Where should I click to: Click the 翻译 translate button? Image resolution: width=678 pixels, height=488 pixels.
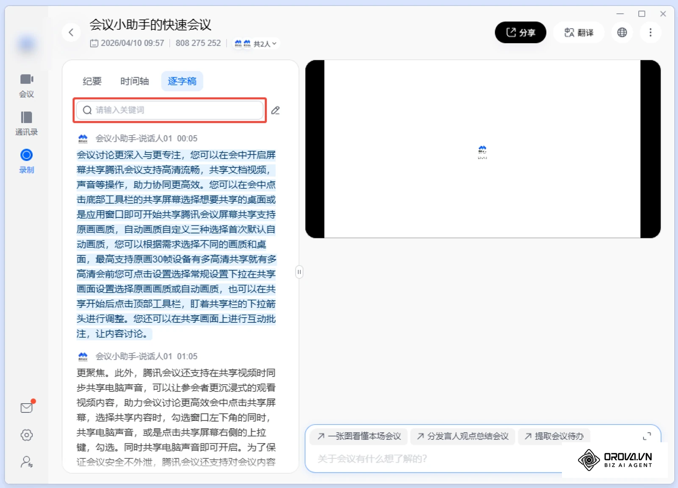point(579,32)
